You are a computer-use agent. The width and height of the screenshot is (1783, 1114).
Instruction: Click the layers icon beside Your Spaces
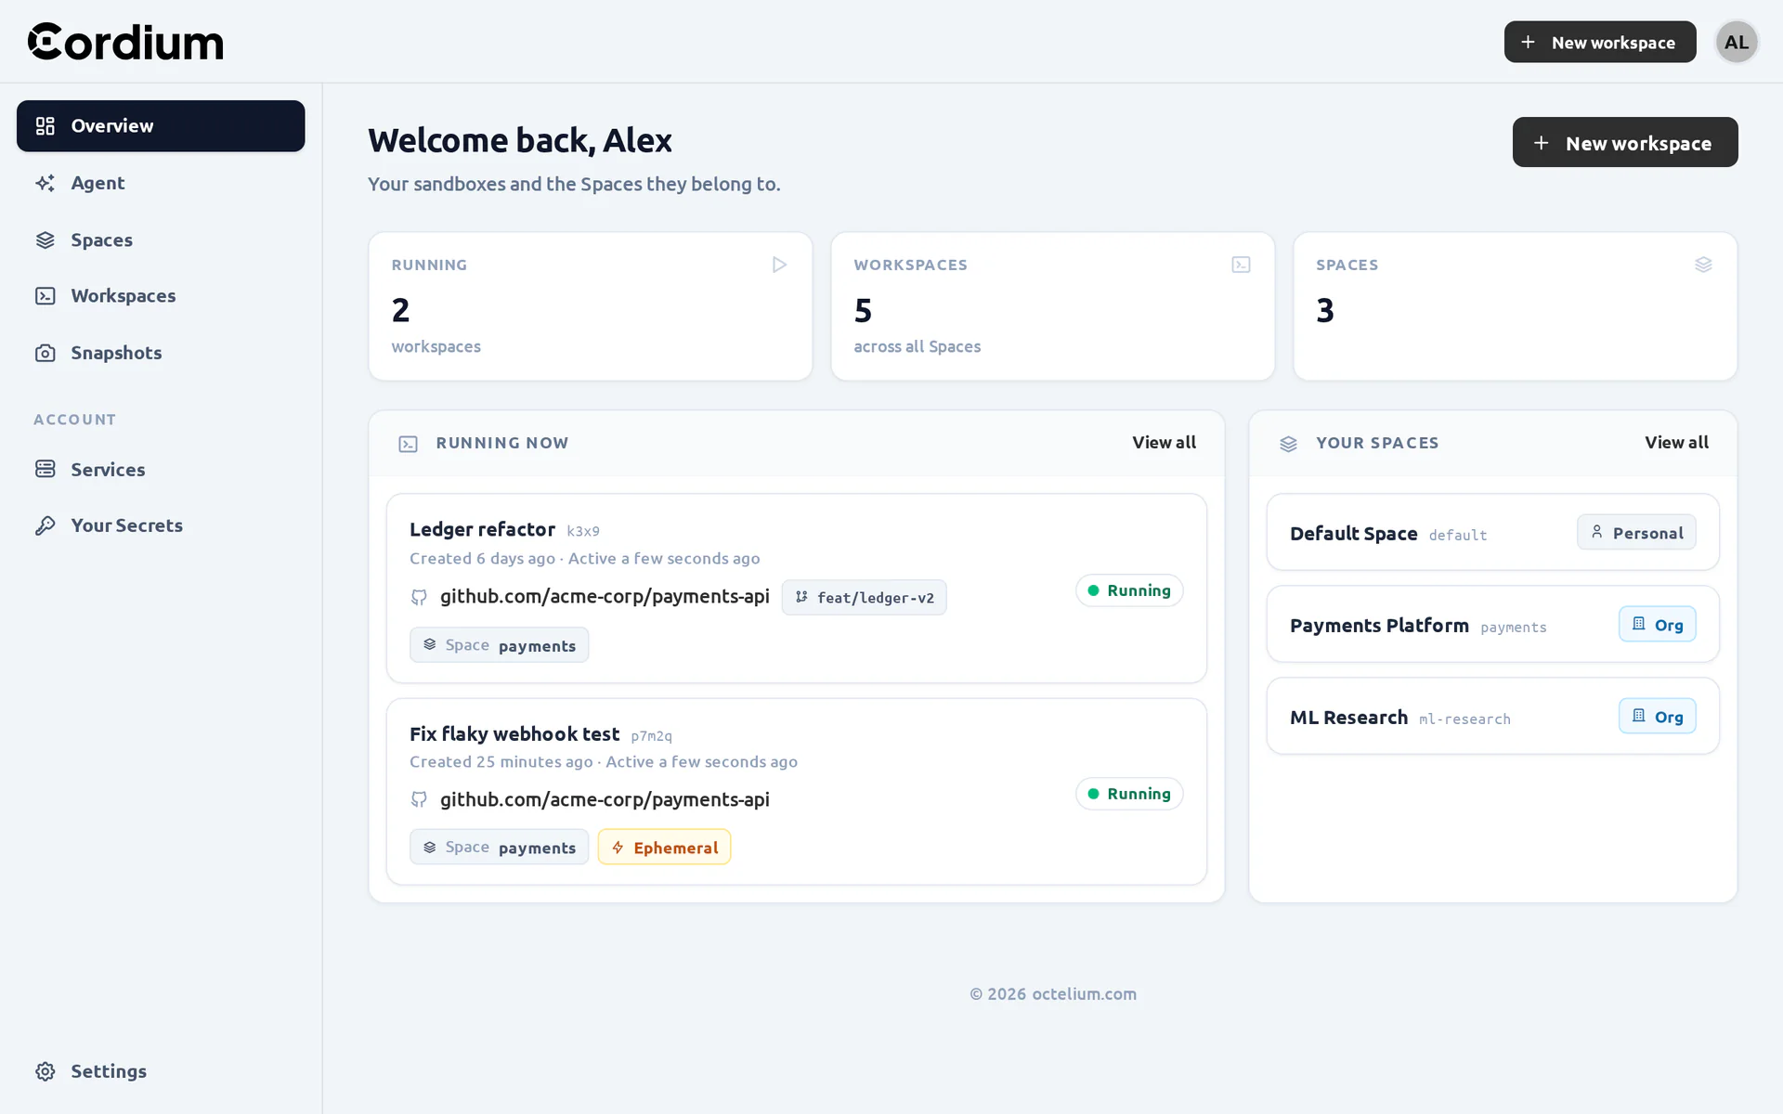pos(1288,444)
